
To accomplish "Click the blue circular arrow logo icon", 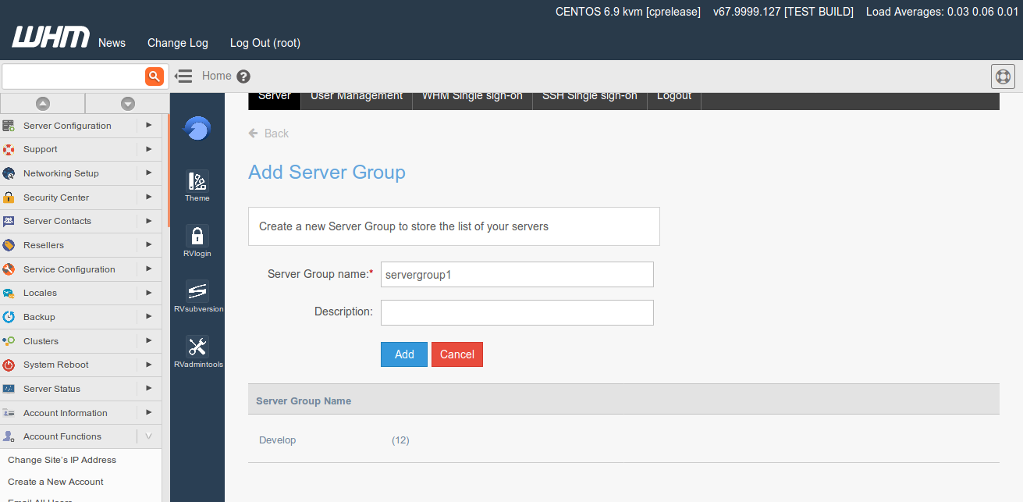I will click(x=197, y=128).
